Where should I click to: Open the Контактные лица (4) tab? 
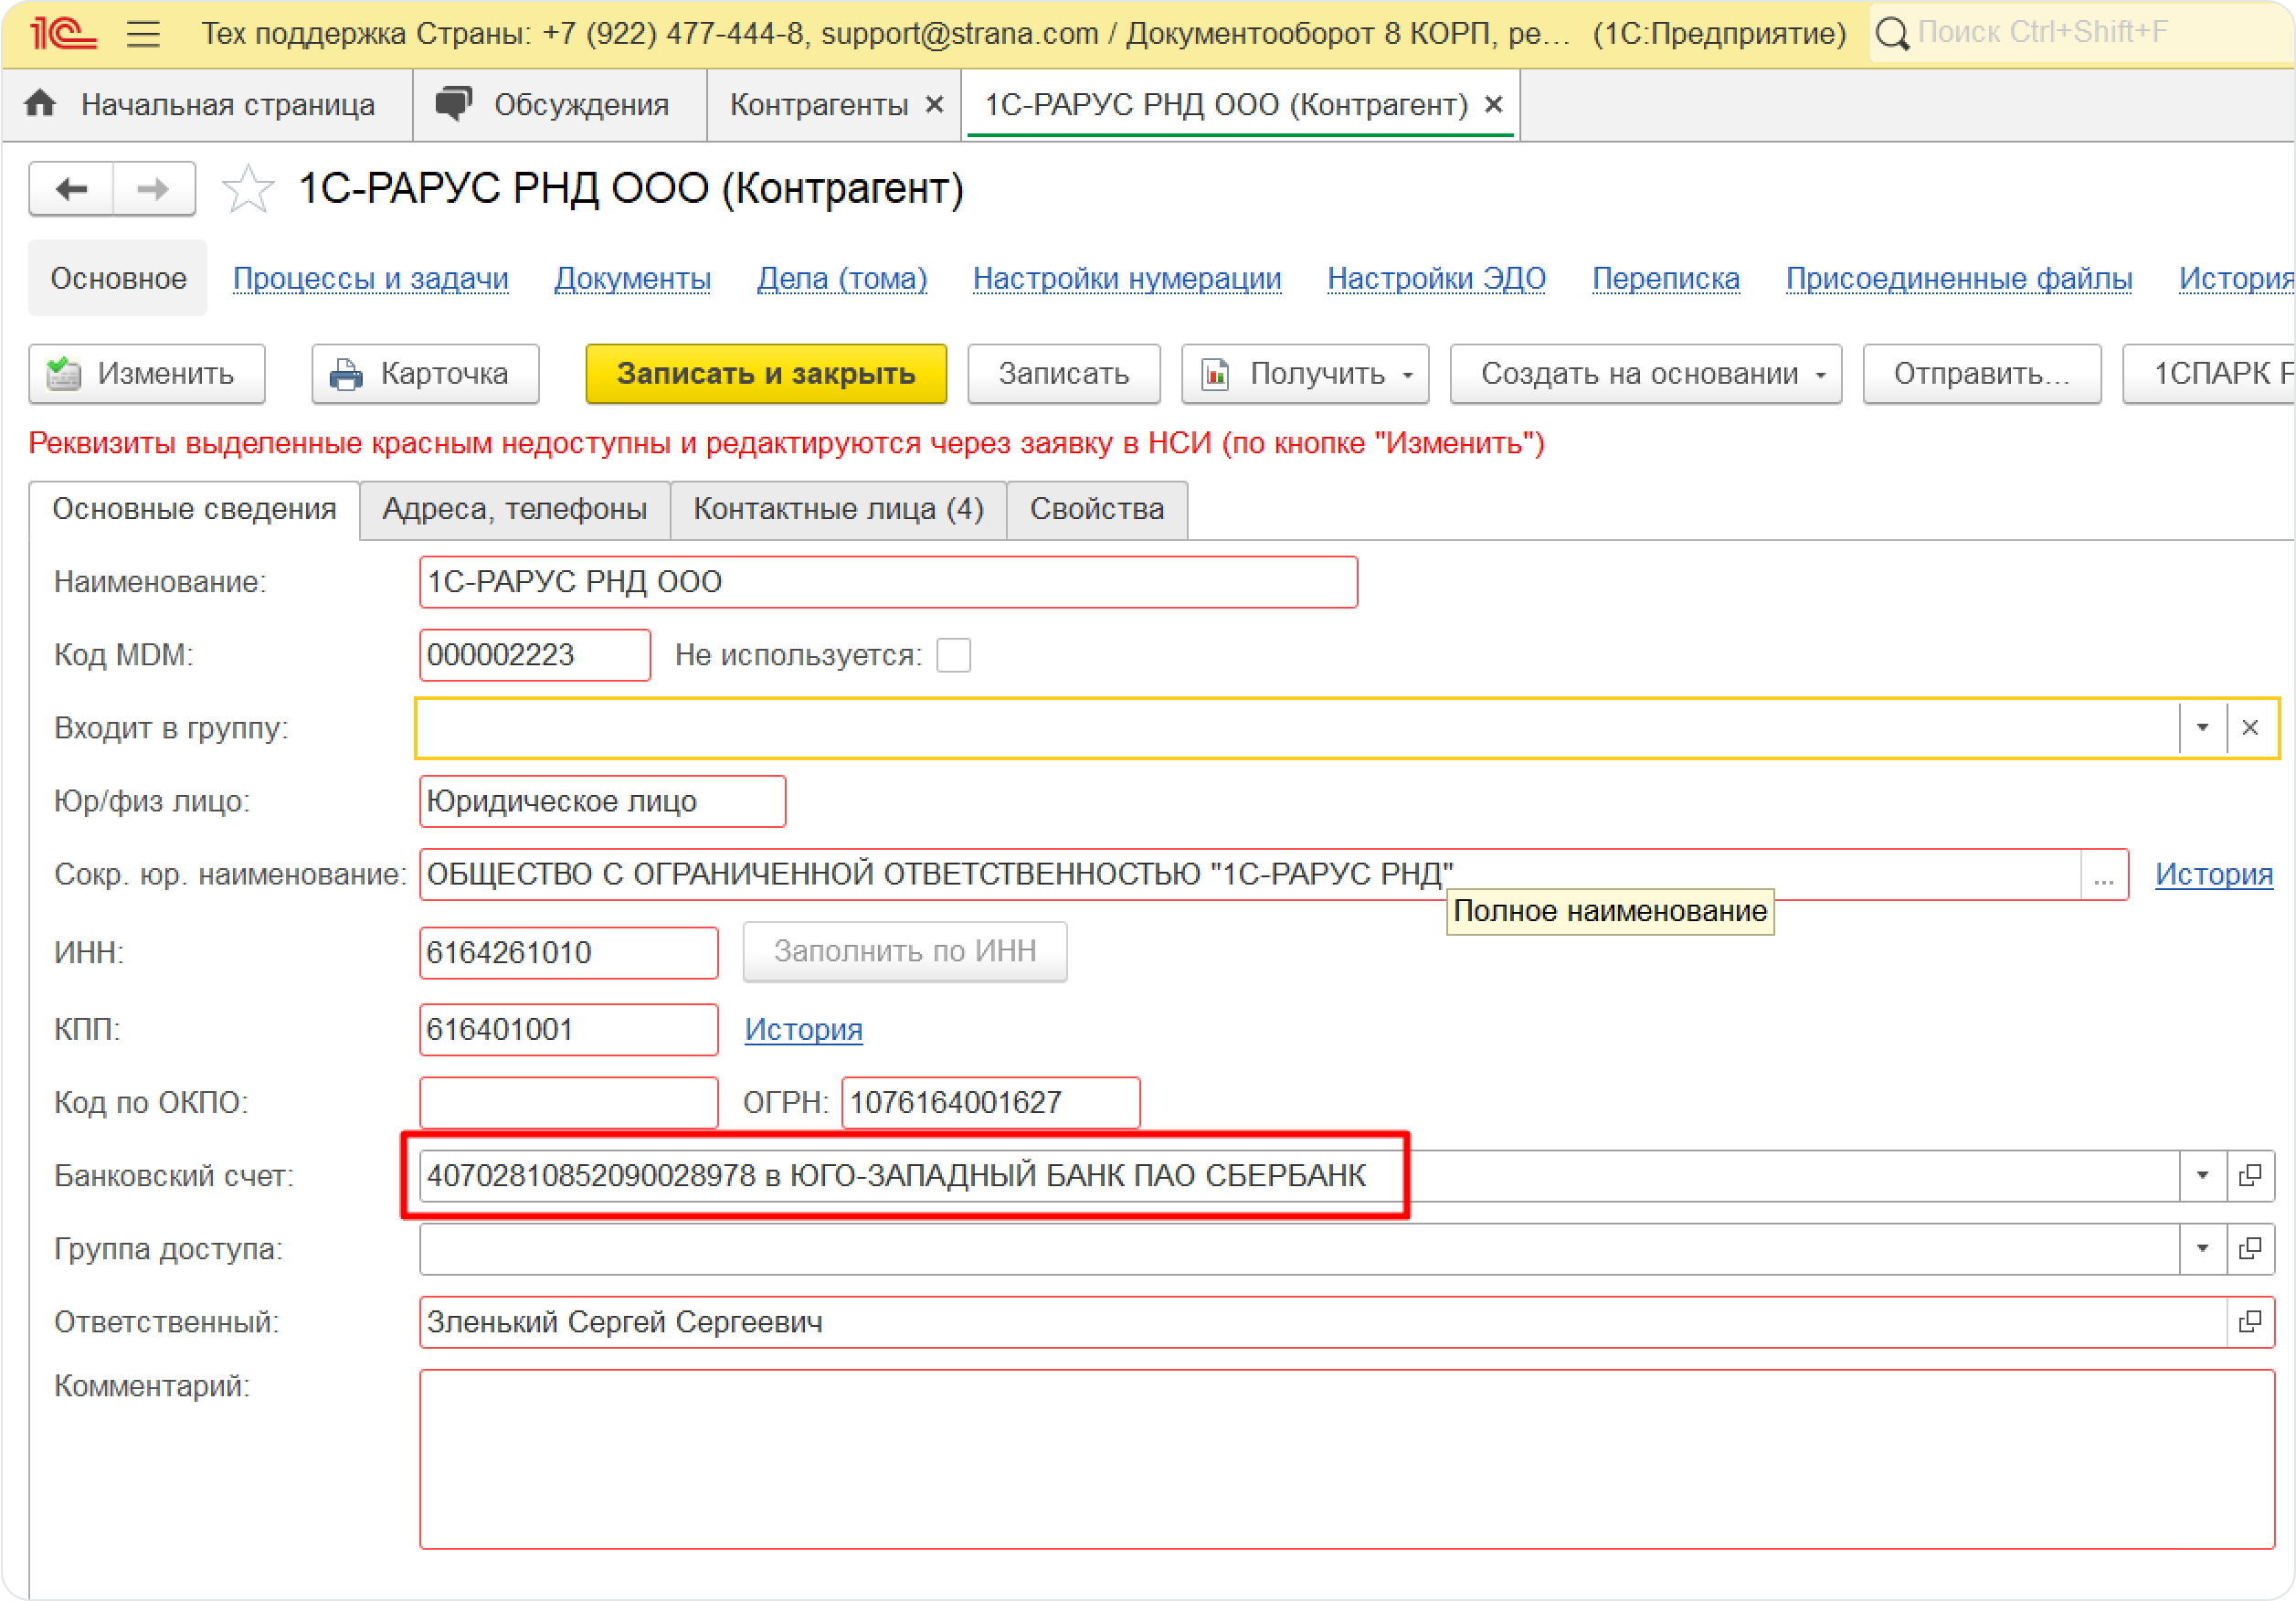click(838, 510)
